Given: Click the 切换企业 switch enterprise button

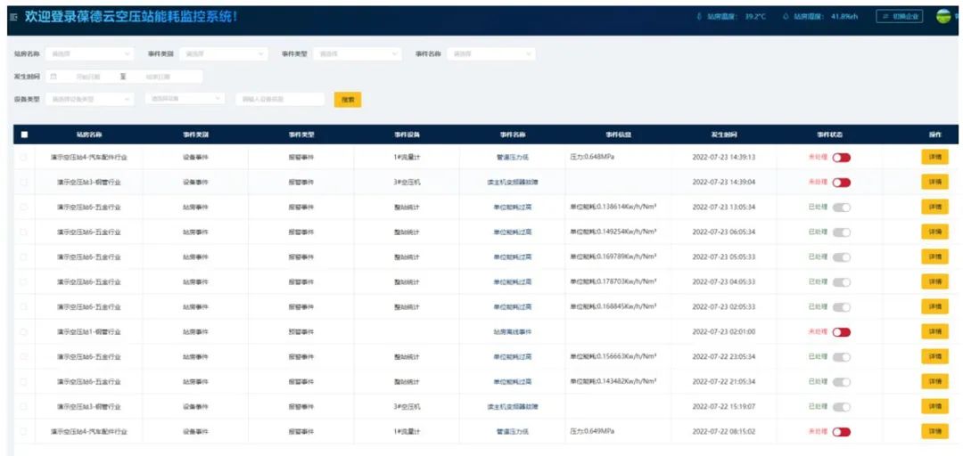Looking at the screenshot, I should click(x=899, y=16).
